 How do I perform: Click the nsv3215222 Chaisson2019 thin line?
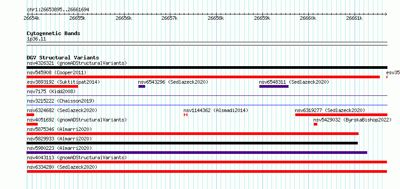[207, 105]
